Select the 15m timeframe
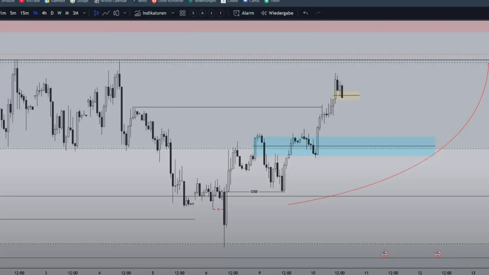 (24, 13)
